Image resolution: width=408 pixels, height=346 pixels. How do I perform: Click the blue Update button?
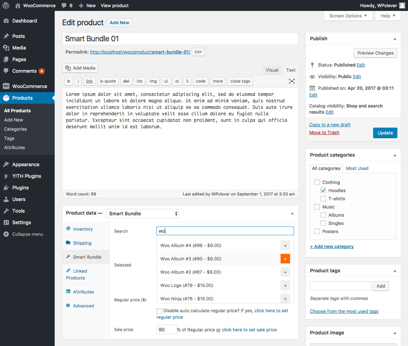point(385,133)
